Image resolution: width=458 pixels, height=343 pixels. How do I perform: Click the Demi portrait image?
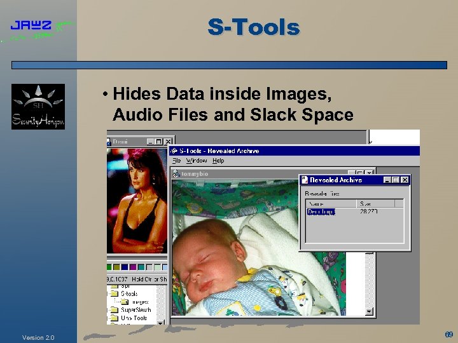(x=137, y=201)
